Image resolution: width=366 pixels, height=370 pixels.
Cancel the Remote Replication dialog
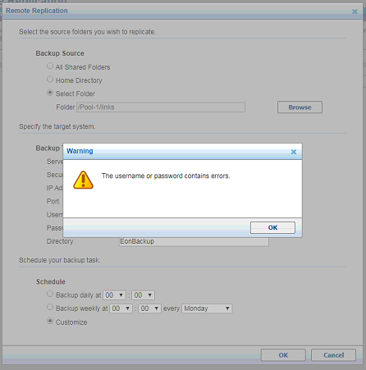point(333,355)
